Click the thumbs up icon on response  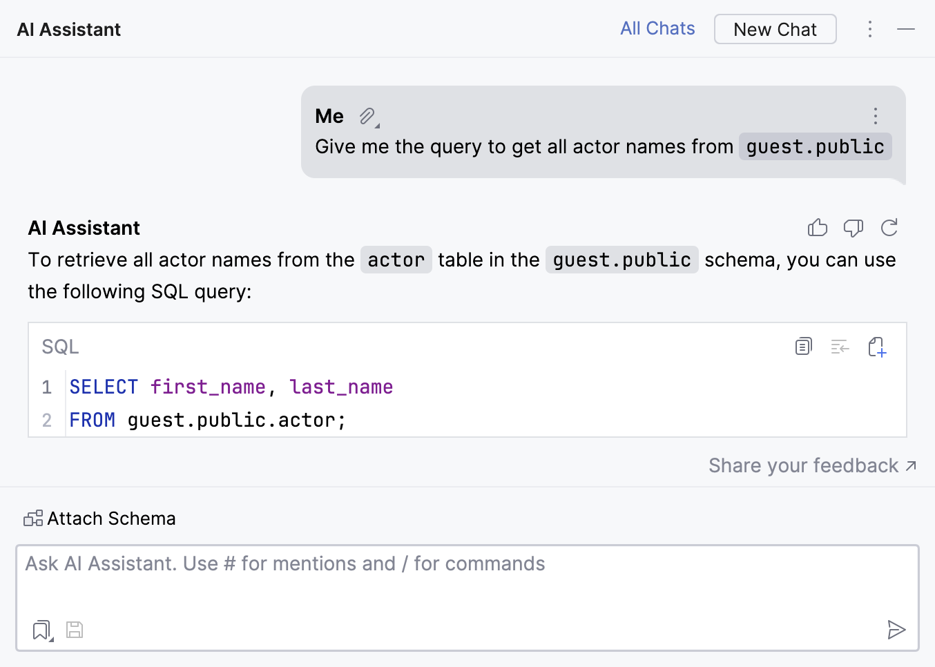(x=818, y=228)
